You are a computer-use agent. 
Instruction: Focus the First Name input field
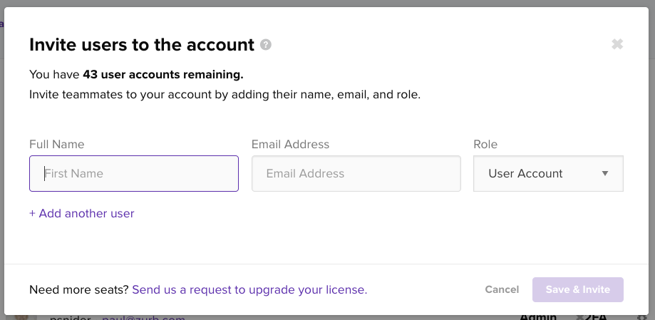[134, 173]
